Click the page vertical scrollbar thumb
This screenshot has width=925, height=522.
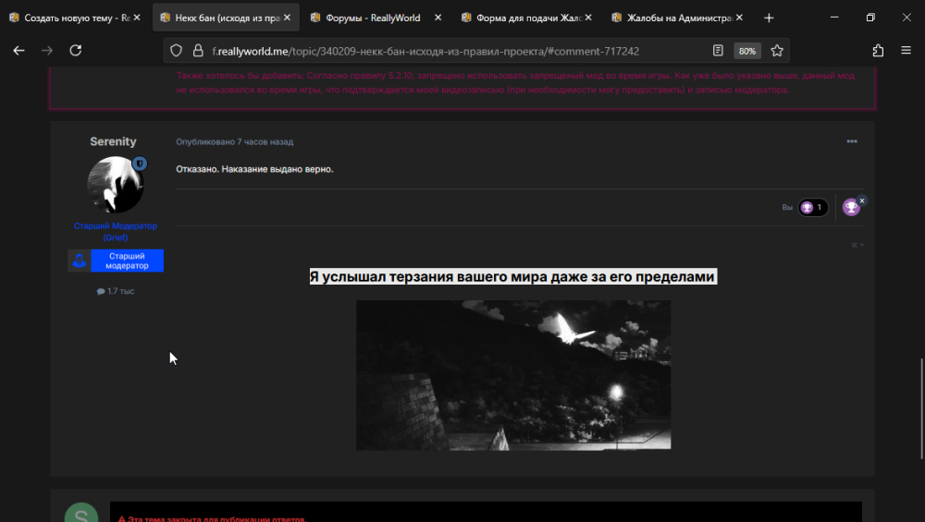click(x=921, y=408)
